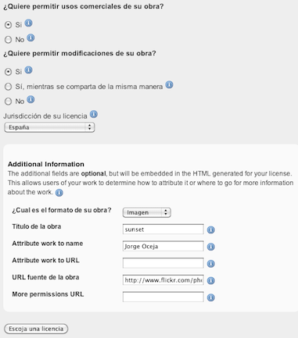Select Sí for permitir usos comerciales
Image resolution: width=298 pixels, height=338 pixels.
click(9, 25)
